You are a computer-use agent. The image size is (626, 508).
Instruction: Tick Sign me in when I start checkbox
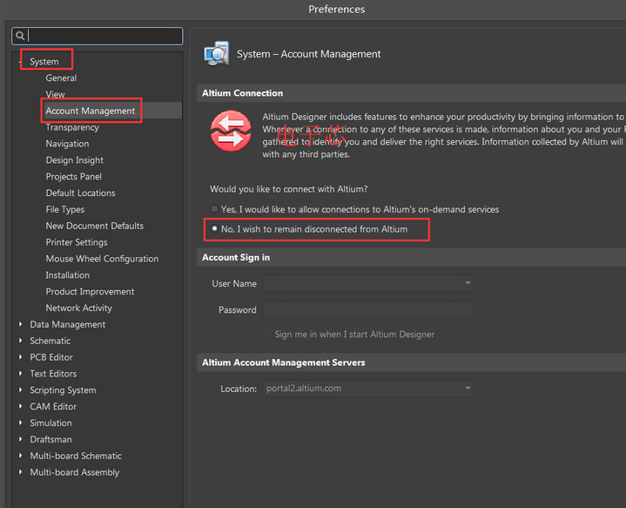[267, 334]
